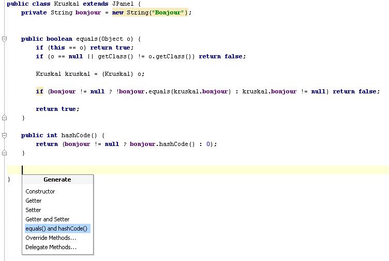Screen dimensions: 389x261
Task: Collapse the hashCode method fold marker
Action: [x=4, y=135]
